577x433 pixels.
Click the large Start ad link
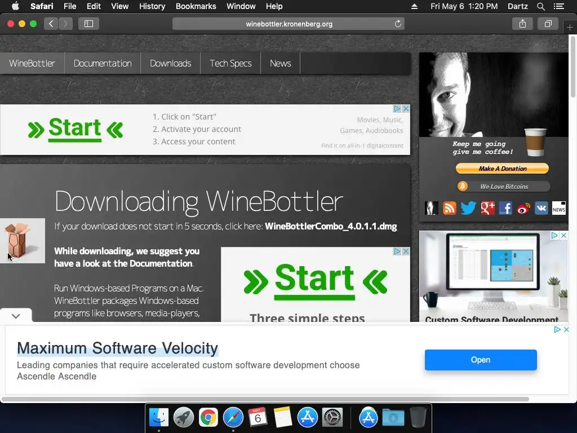point(315,281)
